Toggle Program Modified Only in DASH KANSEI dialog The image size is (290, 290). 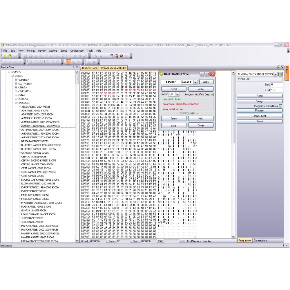coord(212,94)
